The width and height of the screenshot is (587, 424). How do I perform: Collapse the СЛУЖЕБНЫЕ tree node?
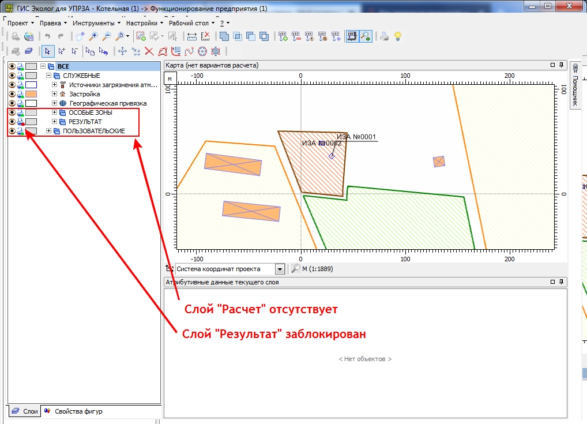[48, 76]
